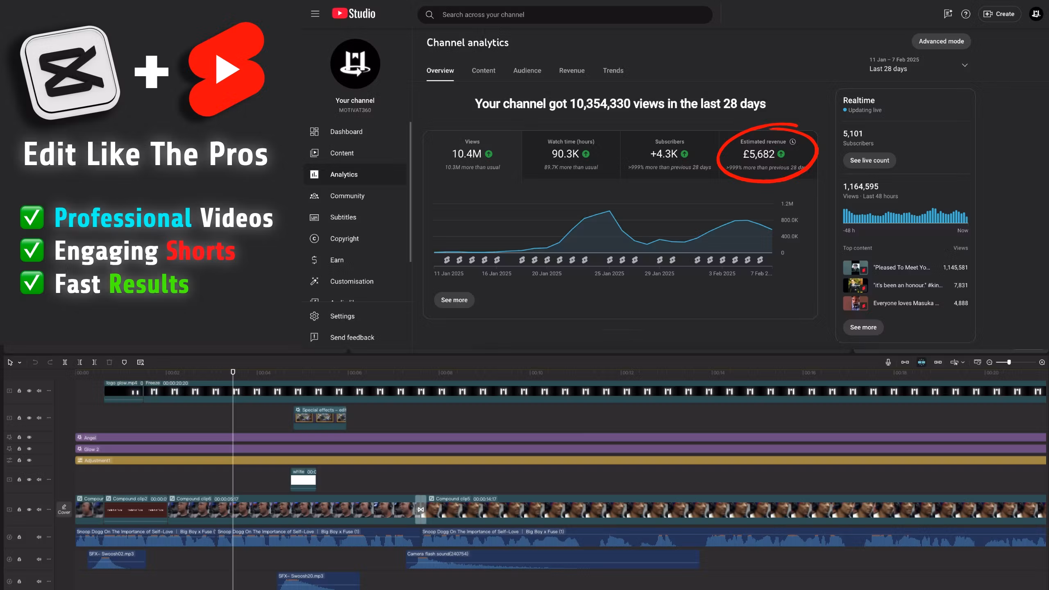The width and height of the screenshot is (1049, 590).
Task: Expand the Last 28 days date range dropdown
Action: pos(965,65)
